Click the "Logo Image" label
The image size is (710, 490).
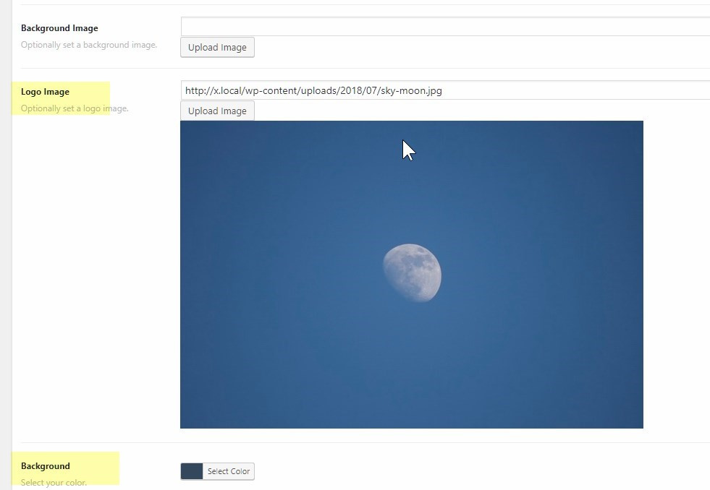pyautogui.click(x=45, y=92)
